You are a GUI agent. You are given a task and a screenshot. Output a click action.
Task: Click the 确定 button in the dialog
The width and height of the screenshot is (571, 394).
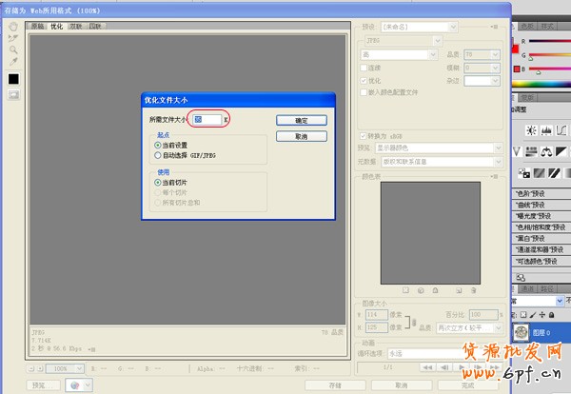[x=302, y=121]
